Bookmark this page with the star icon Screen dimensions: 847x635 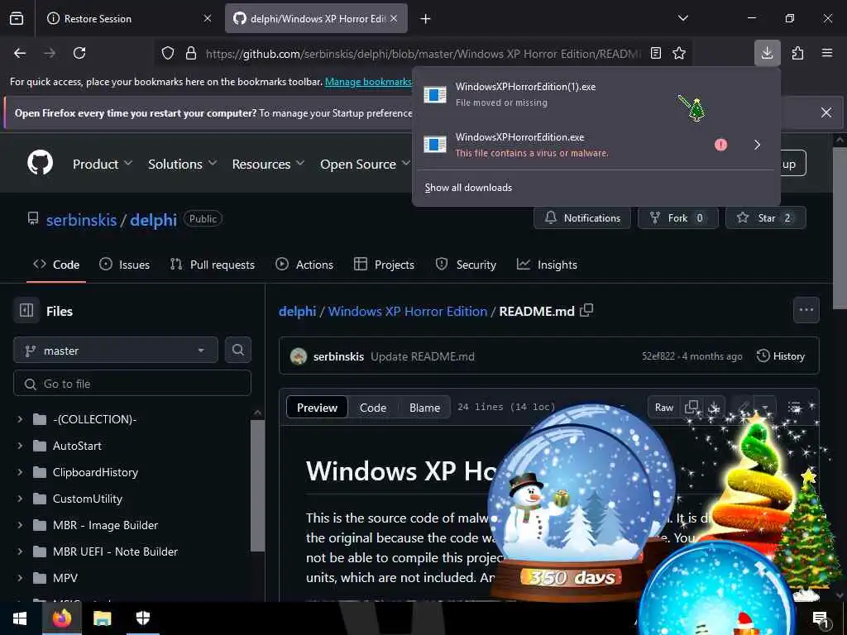[679, 53]
